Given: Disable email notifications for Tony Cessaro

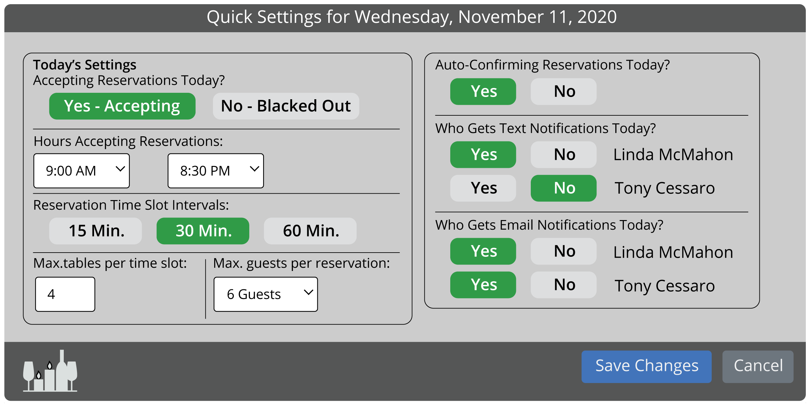Looking at the screenshot, I should click(x=563, y=285).
